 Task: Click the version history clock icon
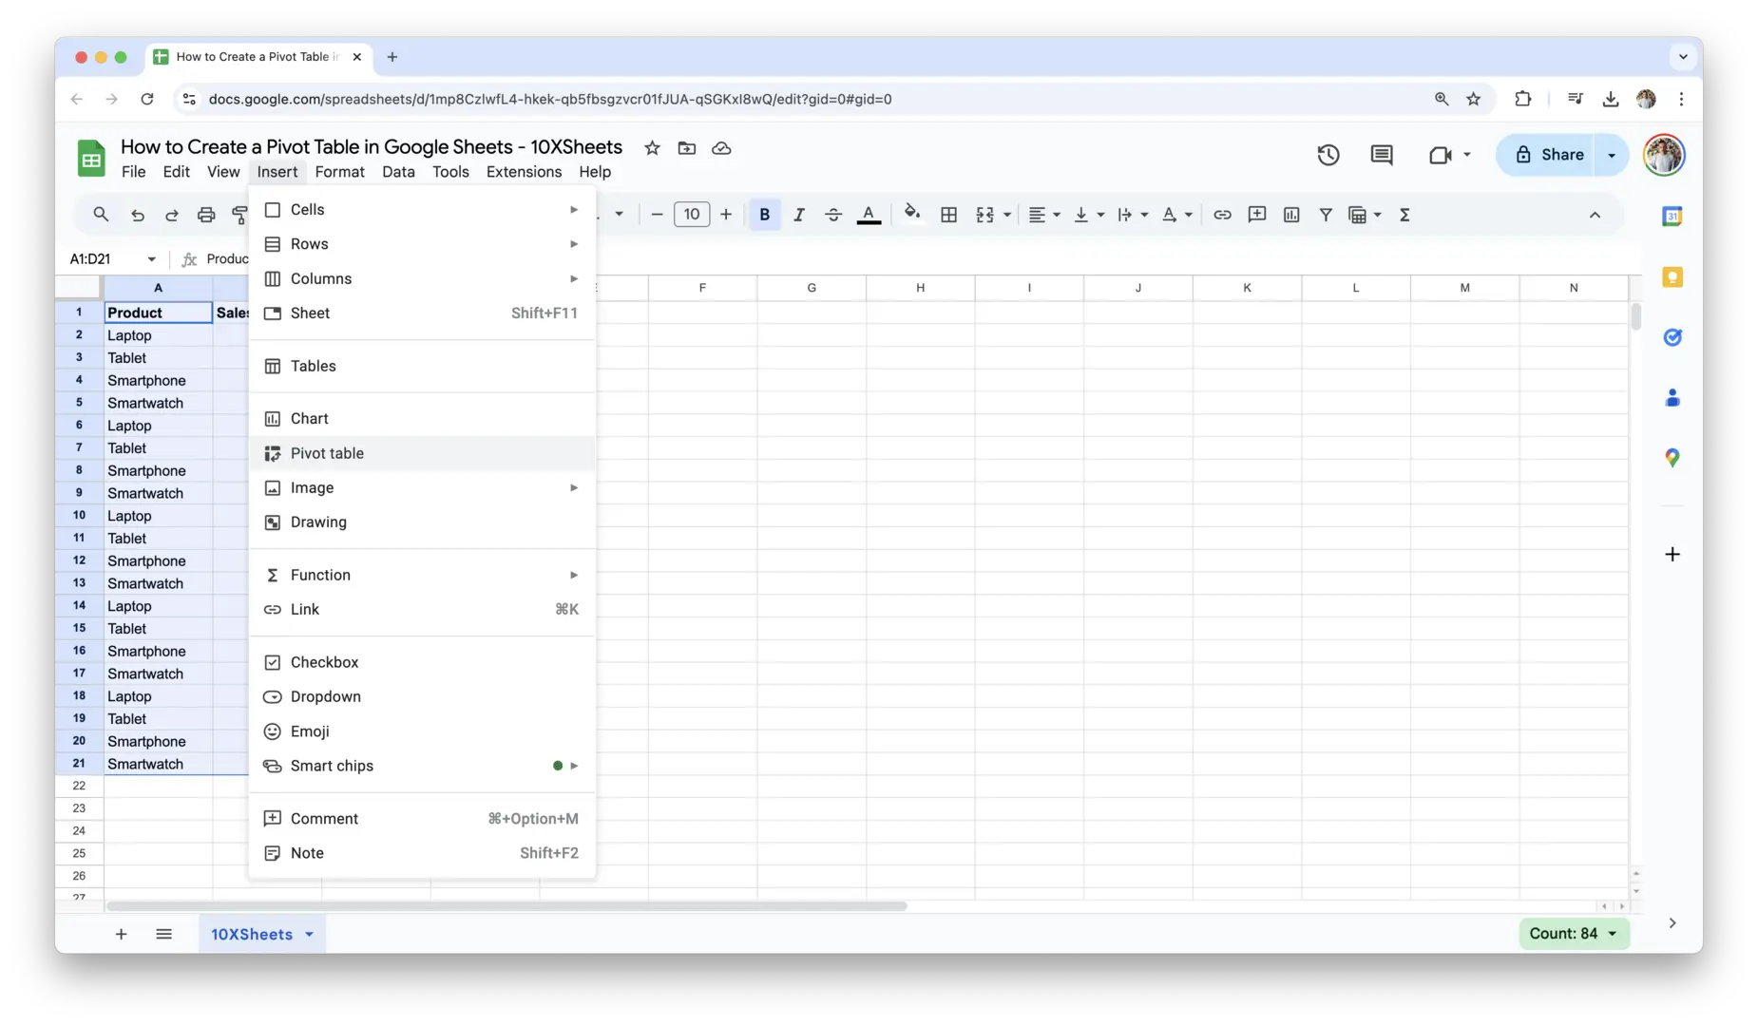[1328, 155]
